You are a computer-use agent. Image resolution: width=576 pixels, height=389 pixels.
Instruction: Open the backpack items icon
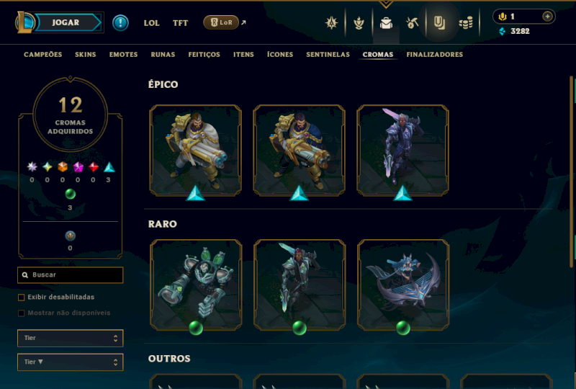[x=386, y=23]
